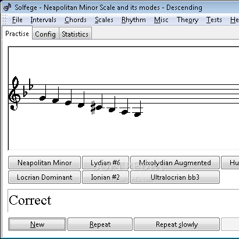
Task: Pick the Mixolydian Augmented answer
Action: pos(175,163)
